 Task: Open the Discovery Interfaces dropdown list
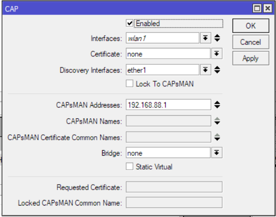tap(206, 70)
